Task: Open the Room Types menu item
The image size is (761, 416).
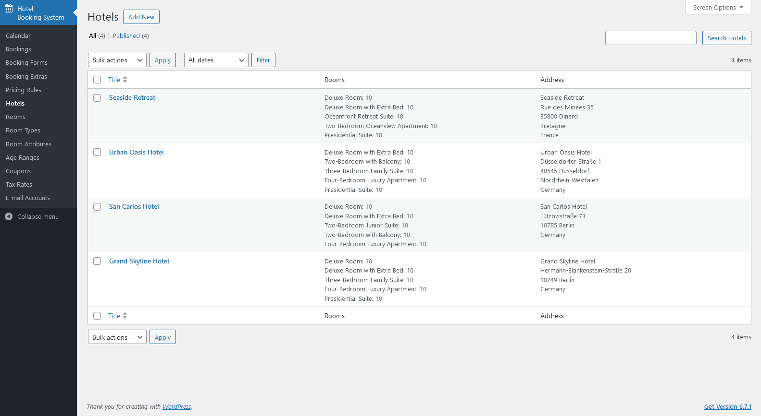Action: coord(23,131)
